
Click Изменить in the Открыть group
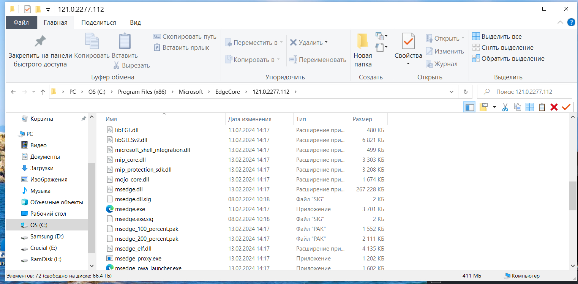point(445,51)
